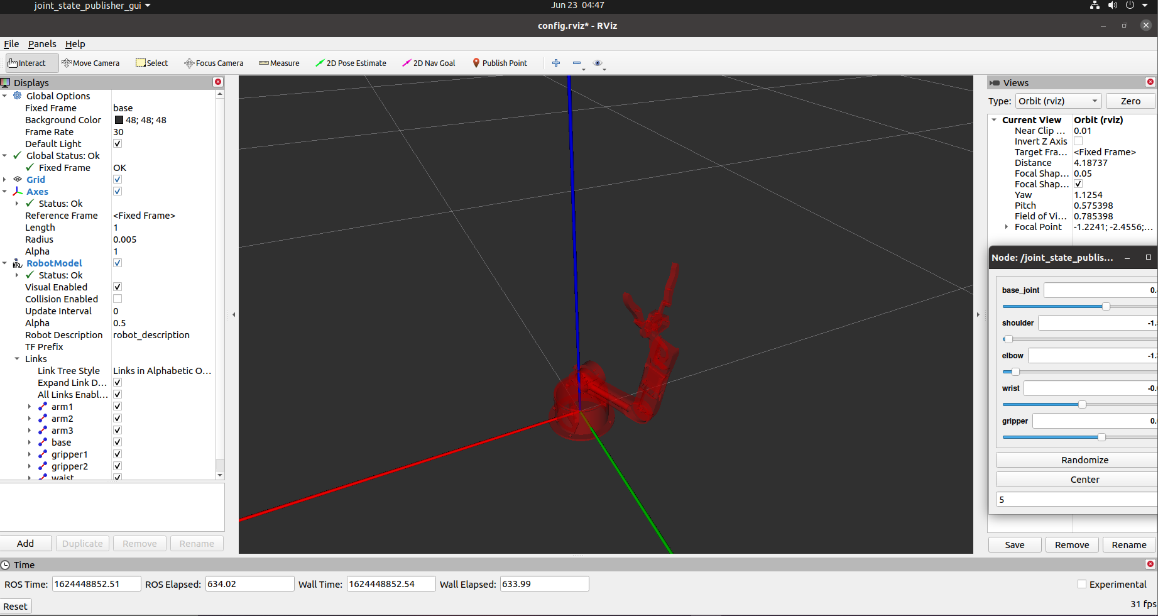1158x616 pixels.
Task: Click the Center joints button
Action: click(x=1077, y=480)
